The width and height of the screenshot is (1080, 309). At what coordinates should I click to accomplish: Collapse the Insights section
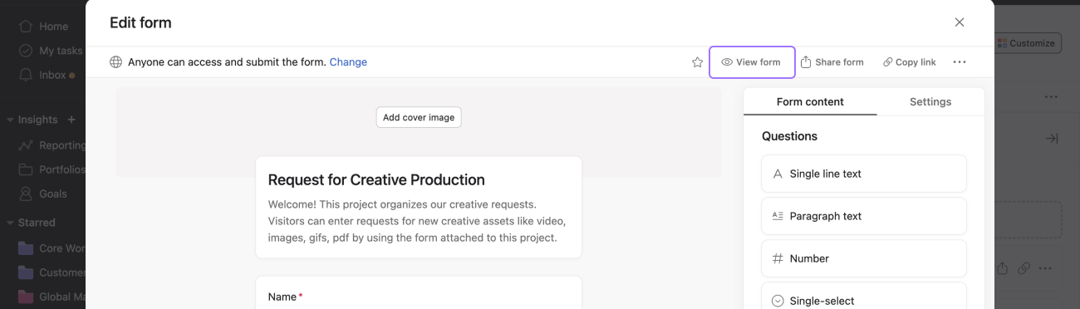pos(10,120)
